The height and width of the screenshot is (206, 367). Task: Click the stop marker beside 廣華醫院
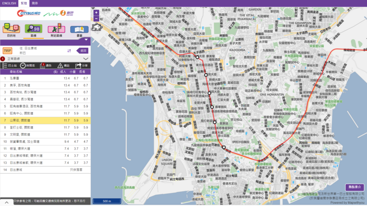coord(212,107)
